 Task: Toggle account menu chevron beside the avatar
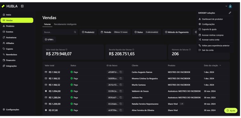tap(226, 6)
